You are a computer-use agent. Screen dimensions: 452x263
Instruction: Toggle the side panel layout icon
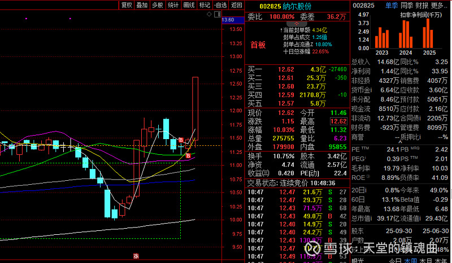pos(218,14)
